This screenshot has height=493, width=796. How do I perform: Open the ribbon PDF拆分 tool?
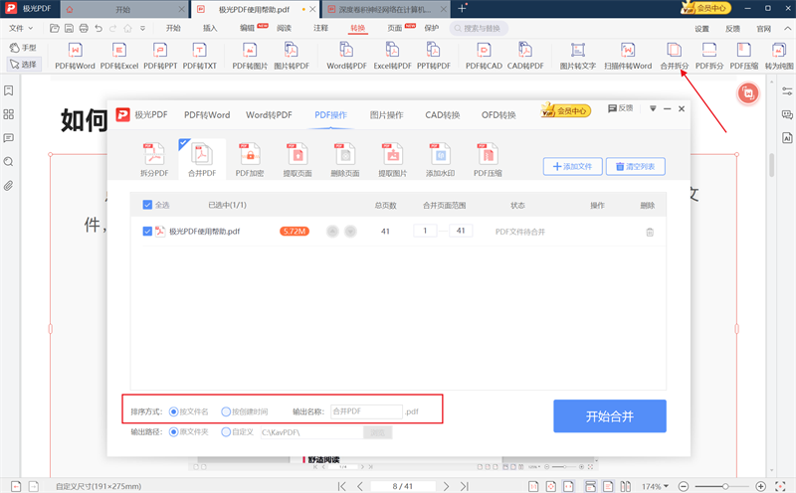coord(709,57)
